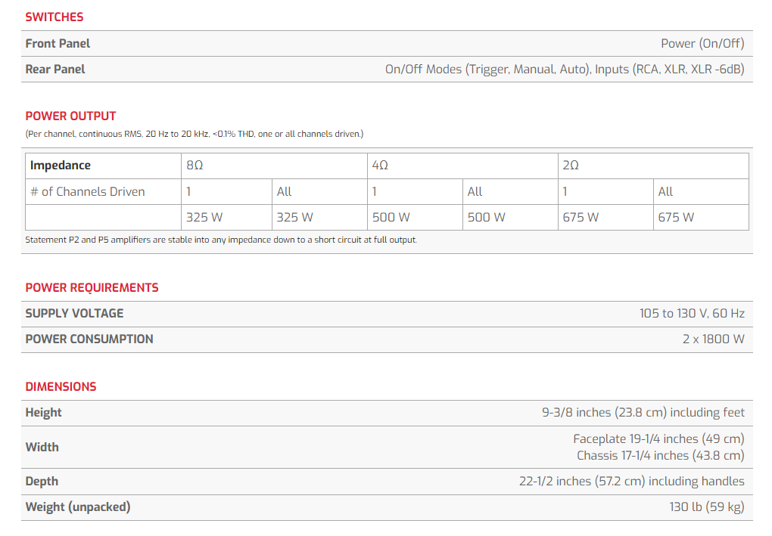This screenshot has height=536, width=772.
Task: Click the Weight (unpacked) row label
Action: [x=78, y=507]
